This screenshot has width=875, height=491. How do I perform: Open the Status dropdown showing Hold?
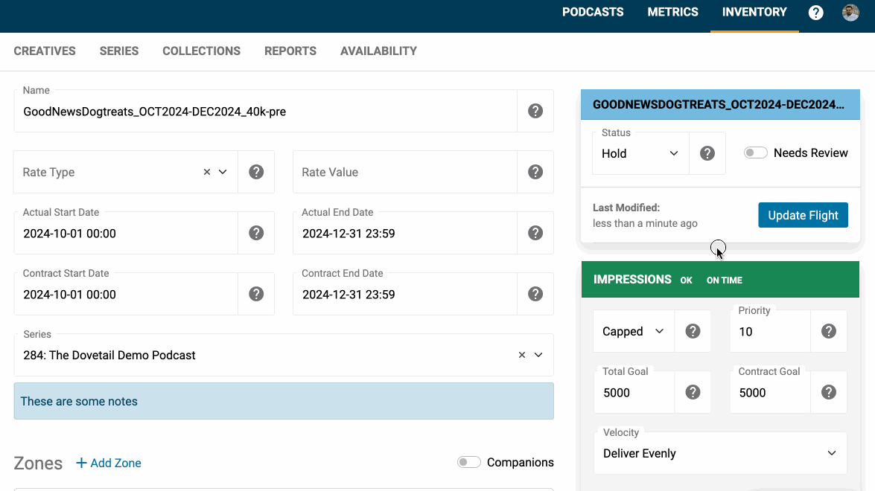tap(640, 153)
